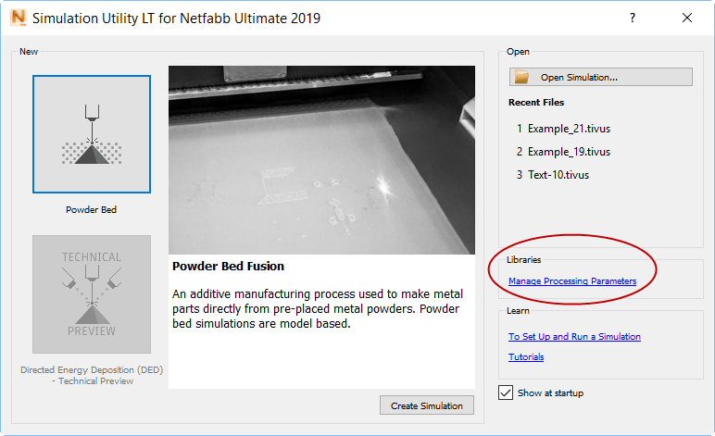Click the Netfabb logo in title bar

[19, 18]
